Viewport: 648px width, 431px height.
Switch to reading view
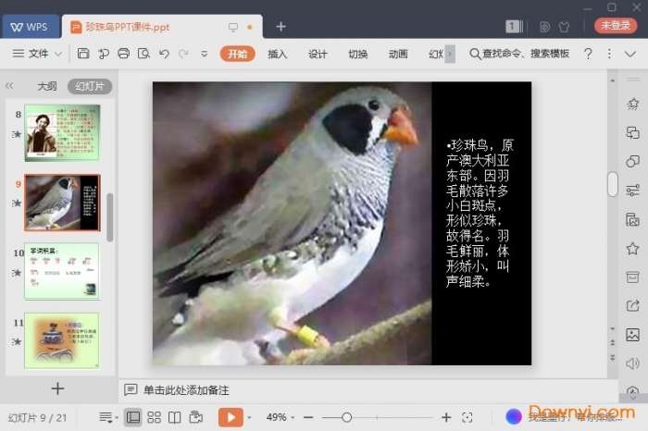click(x=174, y=417)
